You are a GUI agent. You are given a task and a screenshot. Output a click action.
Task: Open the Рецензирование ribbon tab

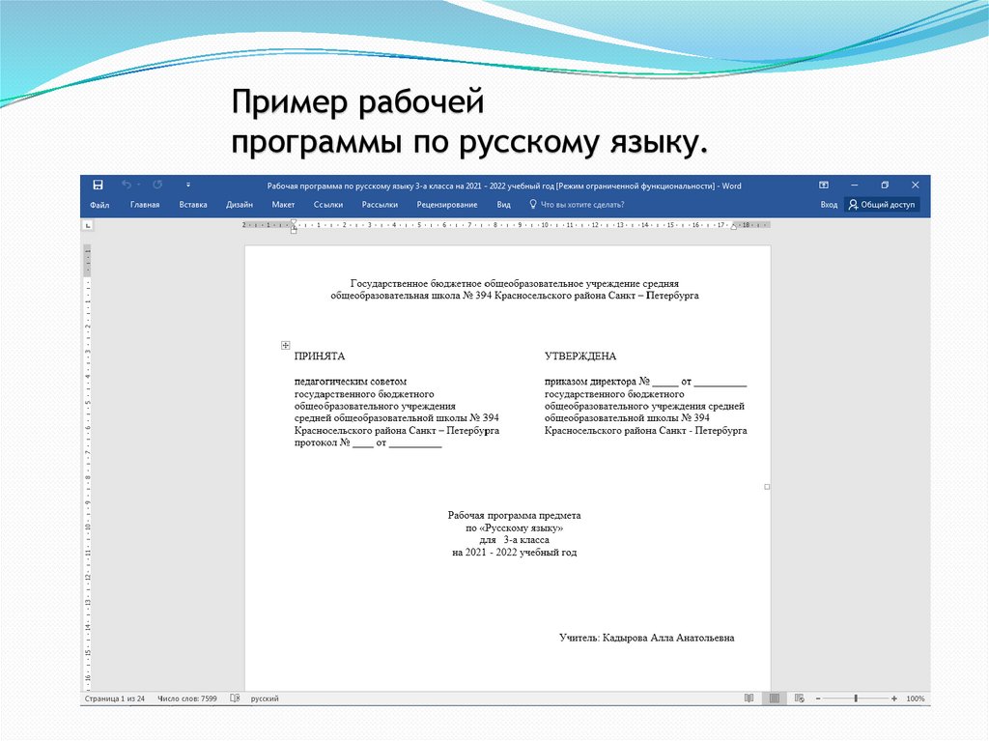[x=447, y=205]
